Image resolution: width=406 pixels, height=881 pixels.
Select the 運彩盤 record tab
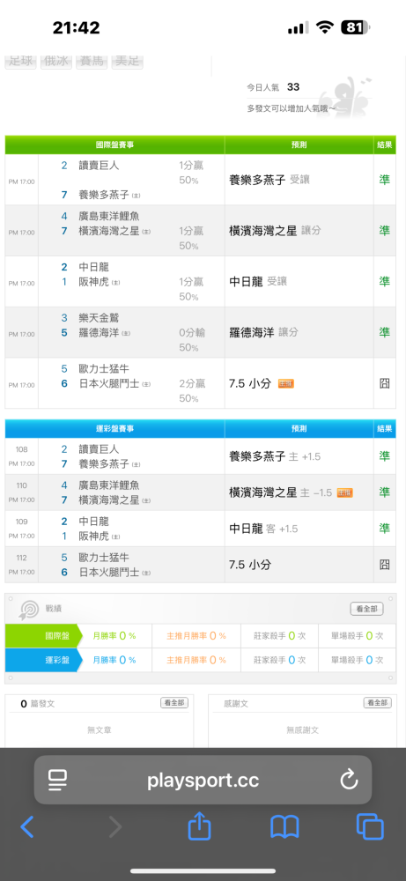tap(41, 660)
